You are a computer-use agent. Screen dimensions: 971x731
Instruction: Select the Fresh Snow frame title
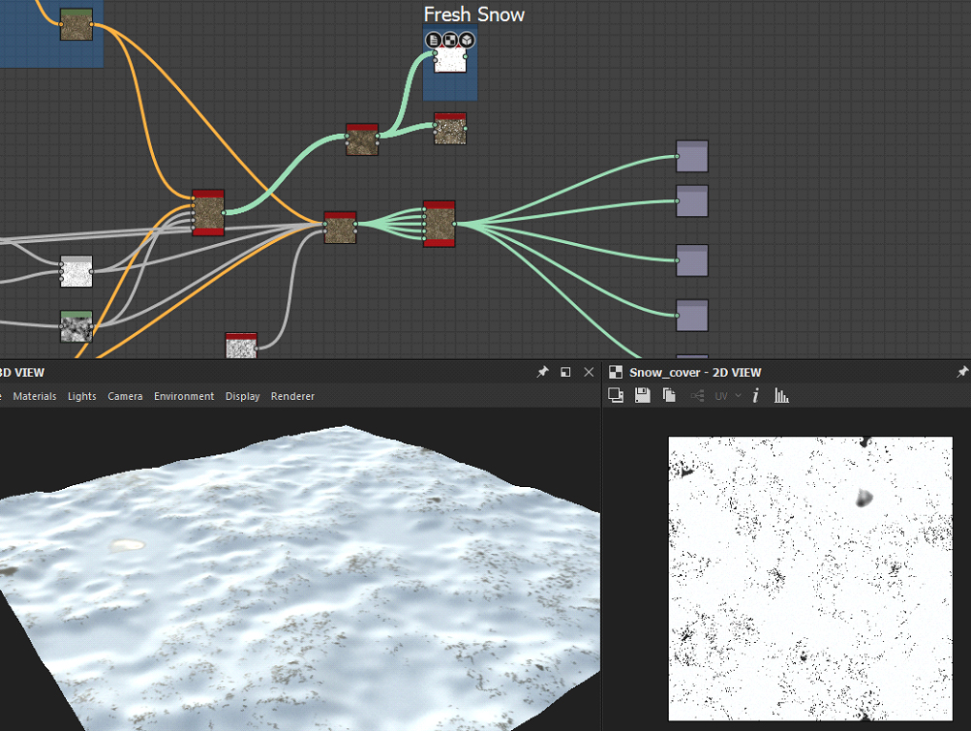[x=473, y=15]
